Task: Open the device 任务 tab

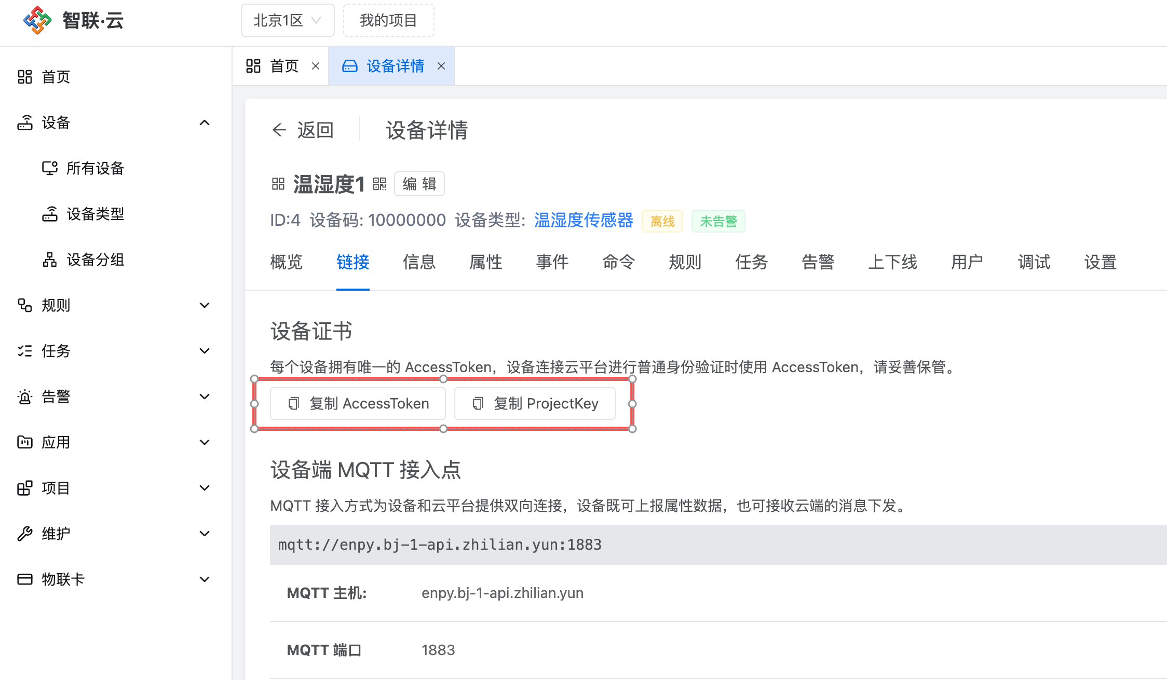Action: 752,262
